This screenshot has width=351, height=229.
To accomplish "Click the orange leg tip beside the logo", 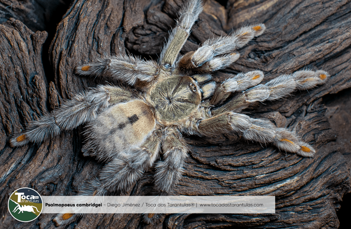I will 67,216.
